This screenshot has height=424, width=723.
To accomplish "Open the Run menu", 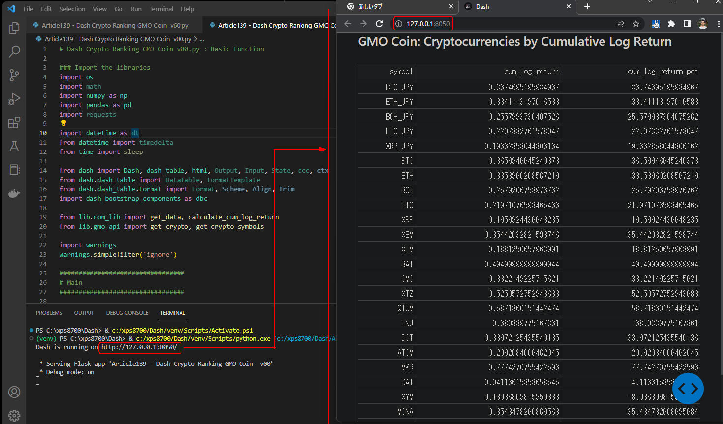I will [x=136, y=9].
